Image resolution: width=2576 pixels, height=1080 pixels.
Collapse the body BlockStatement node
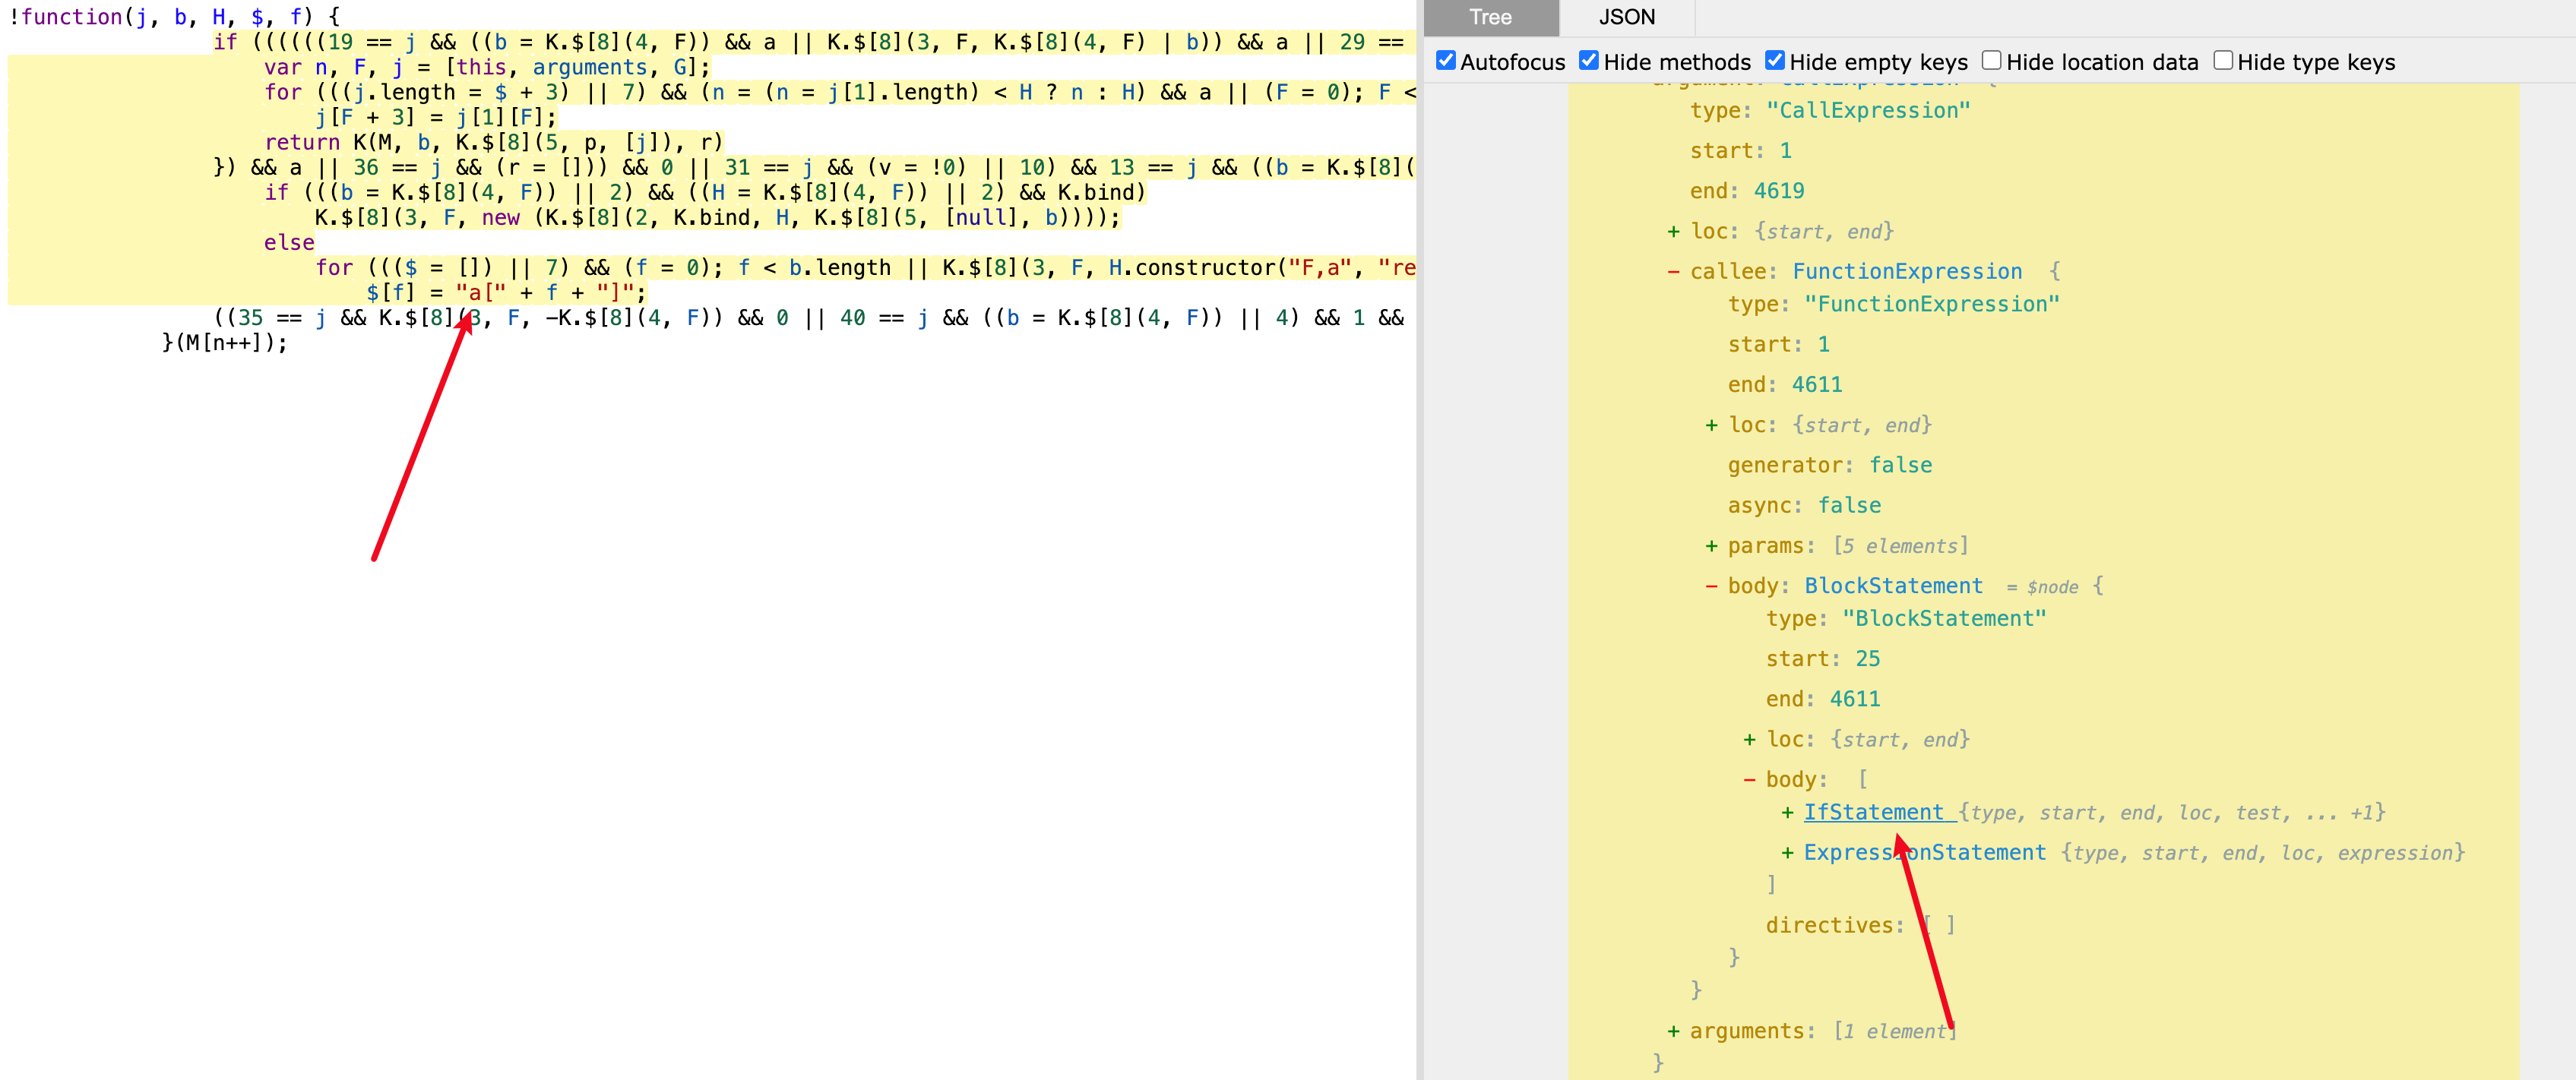click(1711, 586)
